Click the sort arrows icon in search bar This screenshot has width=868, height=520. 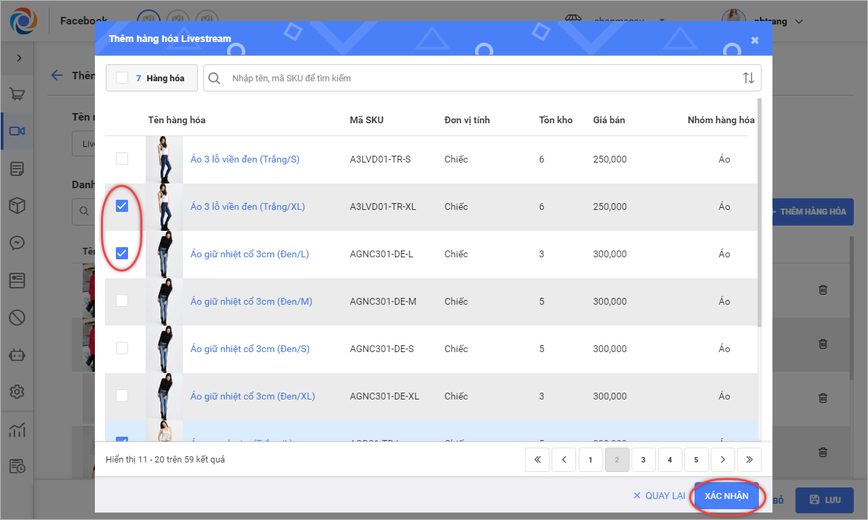pyautogui.click(x=748, y=78)
